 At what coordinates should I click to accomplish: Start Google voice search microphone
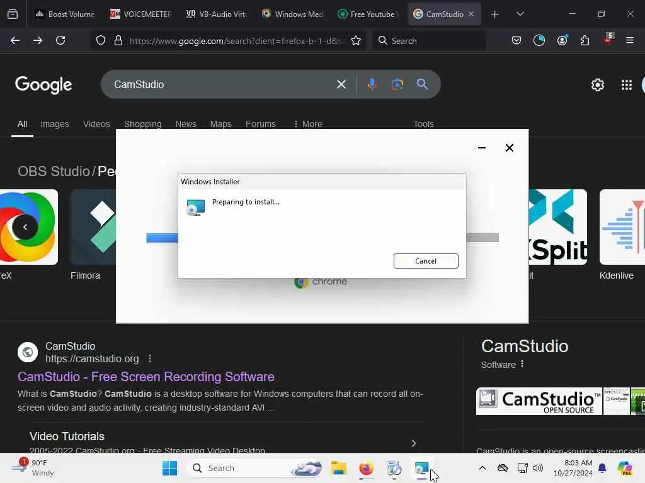[372, 84]
